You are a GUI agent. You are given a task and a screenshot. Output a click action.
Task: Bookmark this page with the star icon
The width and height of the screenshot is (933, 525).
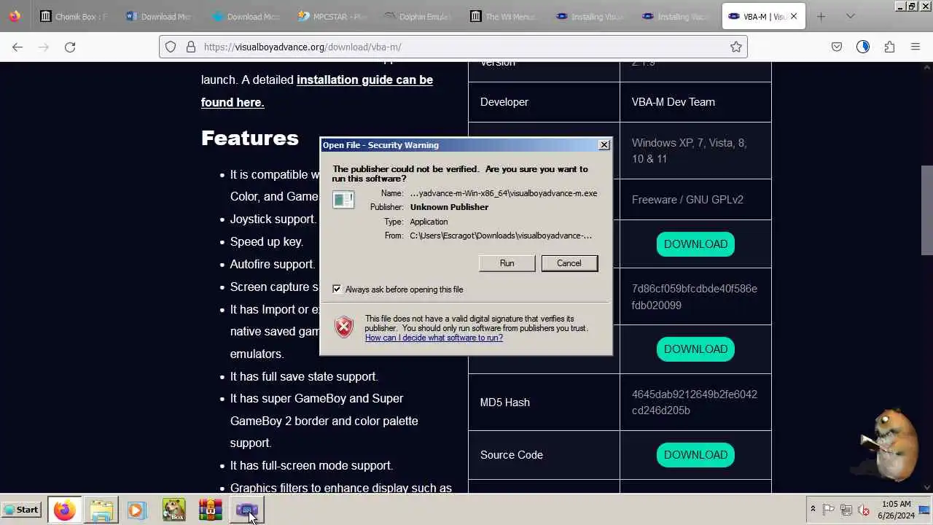pyautogui.click(x=736, y=47)
